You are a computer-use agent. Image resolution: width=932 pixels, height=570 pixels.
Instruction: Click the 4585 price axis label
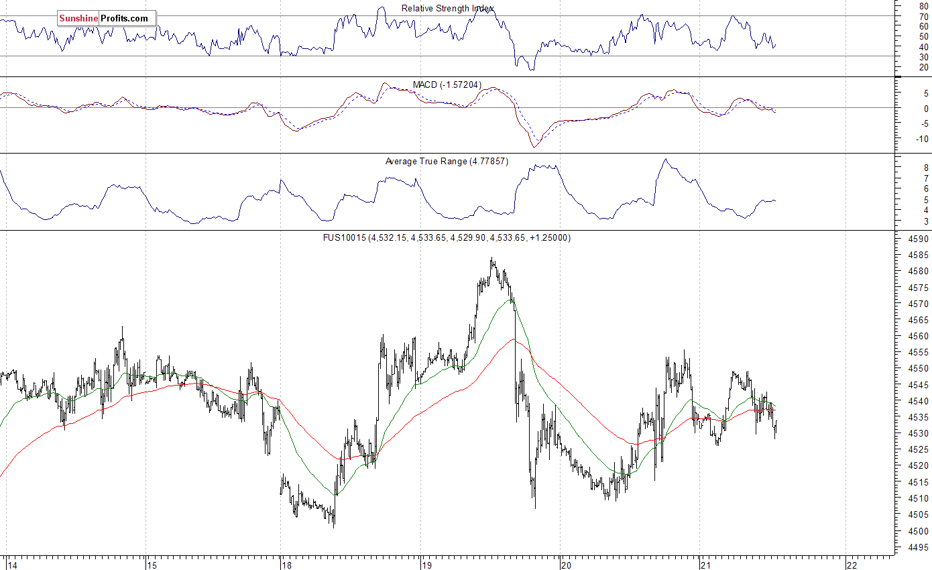point(919,255)
